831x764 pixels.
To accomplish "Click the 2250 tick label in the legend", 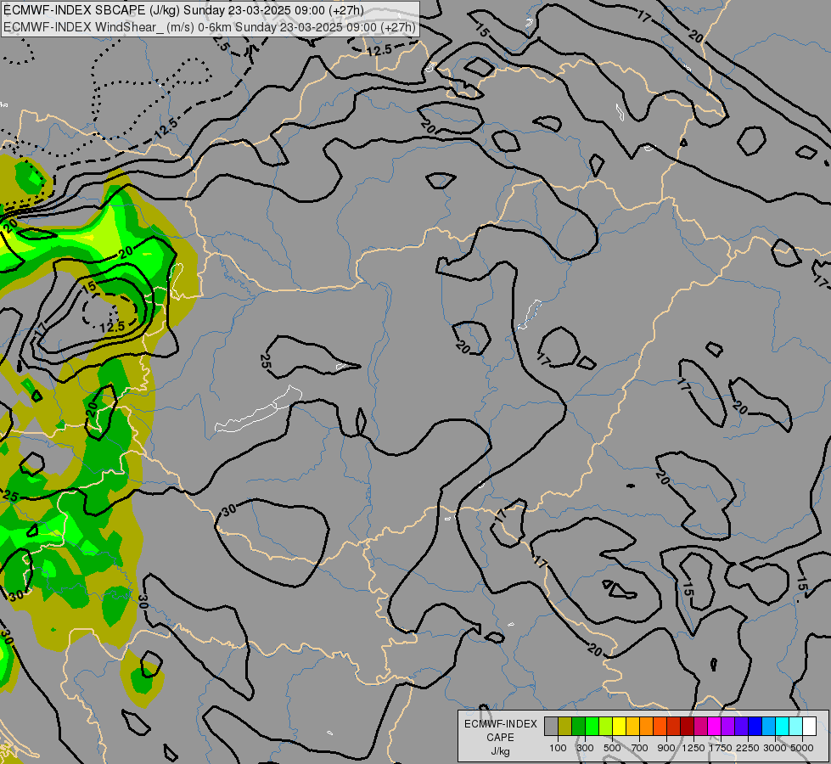I will click(x=748, y=748).
